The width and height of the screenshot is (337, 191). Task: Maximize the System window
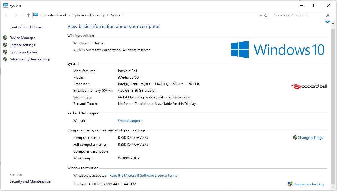315,5
